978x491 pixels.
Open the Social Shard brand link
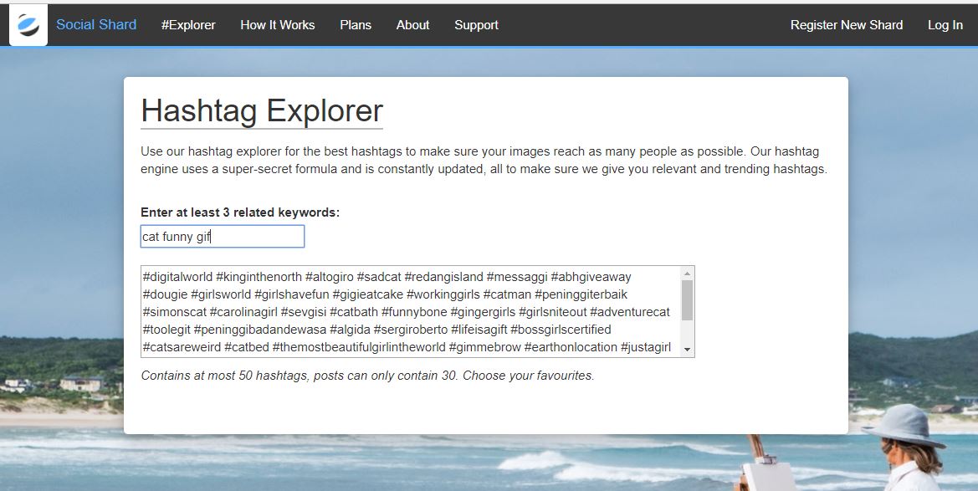click(96, 25)
